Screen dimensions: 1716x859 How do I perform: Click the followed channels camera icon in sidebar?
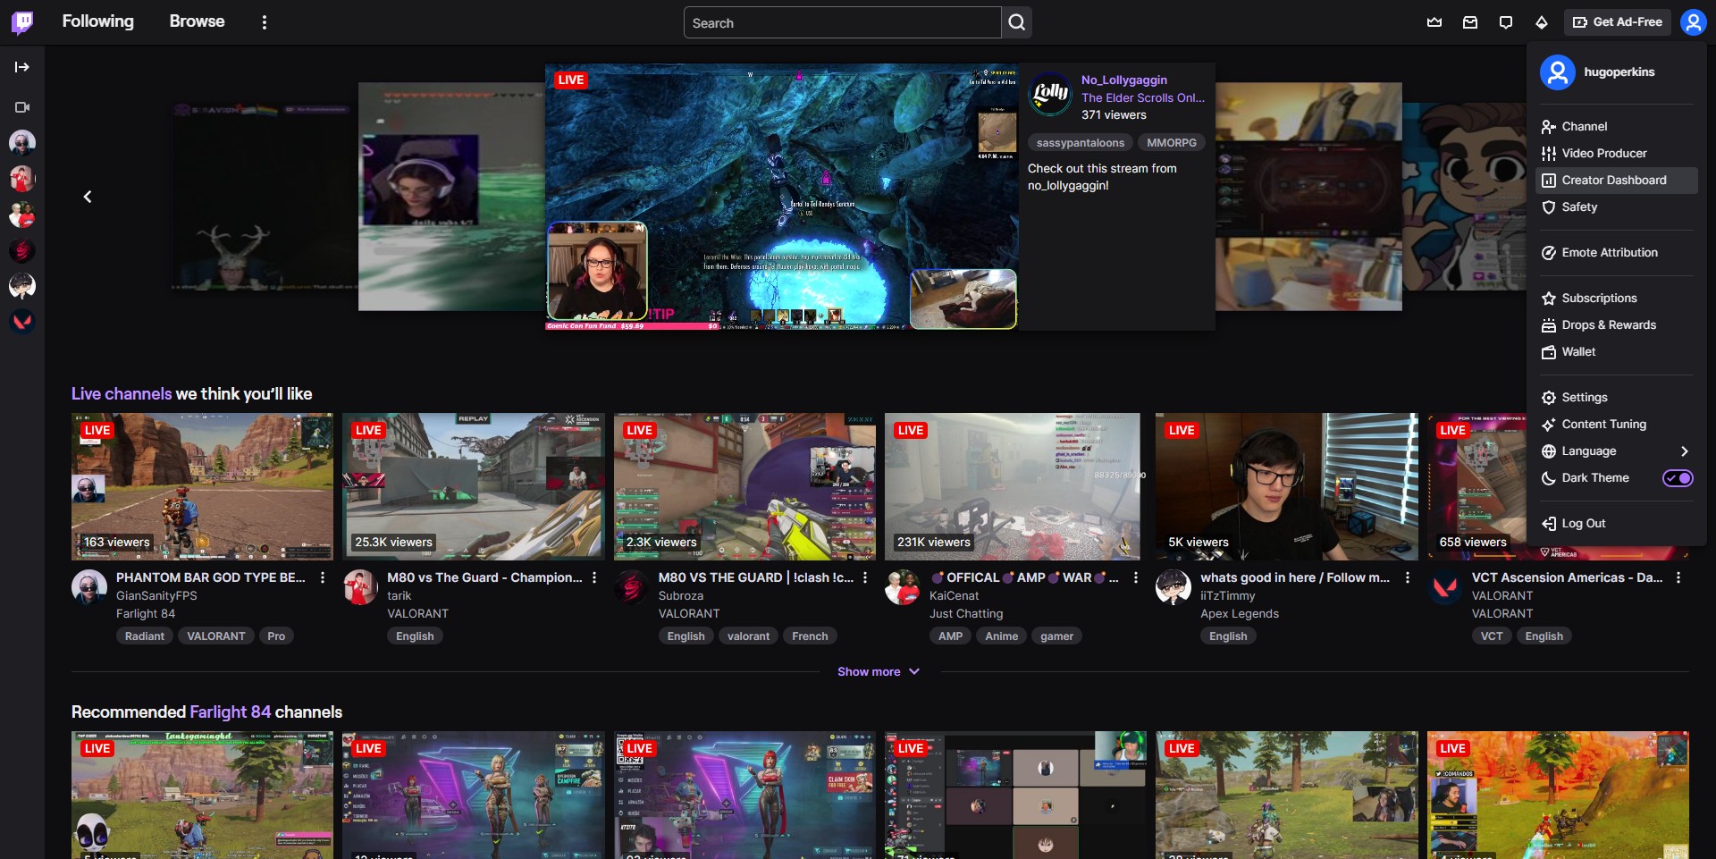(x=22, y=107)
